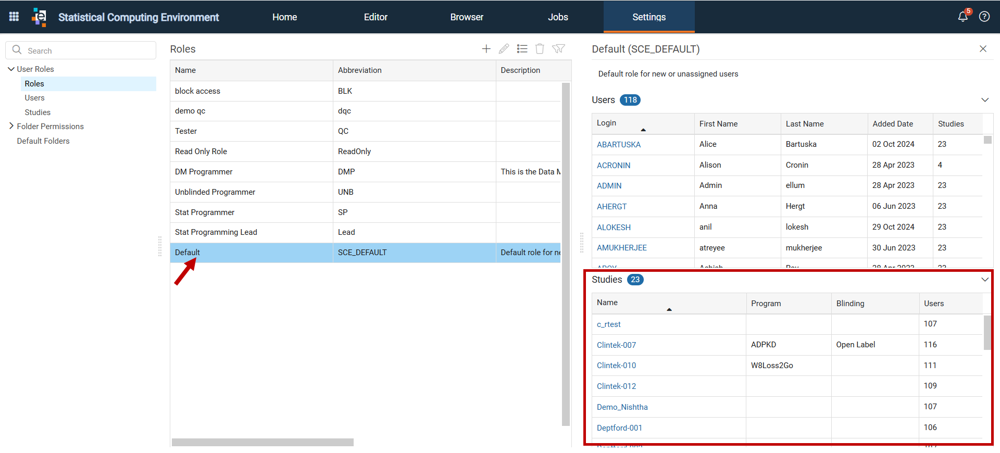Viewport: 1000px width, 453px height.
Task: Select the block access role row
Action: pos(365,91)
